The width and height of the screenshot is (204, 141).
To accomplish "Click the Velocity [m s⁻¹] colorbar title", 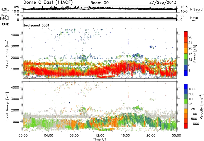I will pyautogui.click(x=201, y=106).
